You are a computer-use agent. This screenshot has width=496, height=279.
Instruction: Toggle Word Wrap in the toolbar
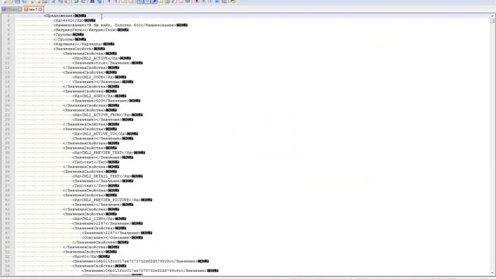140,2
